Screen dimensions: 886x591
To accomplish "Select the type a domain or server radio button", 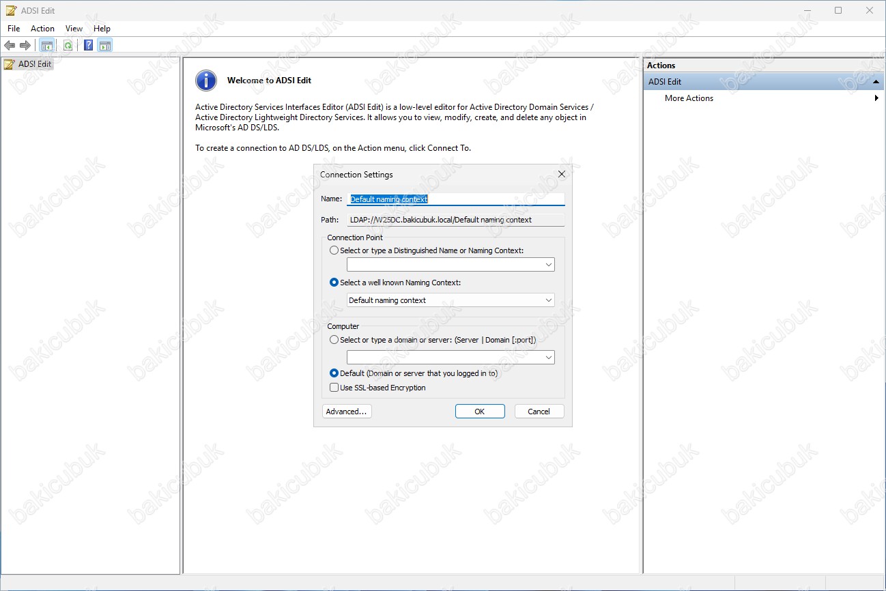I will 334,340.
